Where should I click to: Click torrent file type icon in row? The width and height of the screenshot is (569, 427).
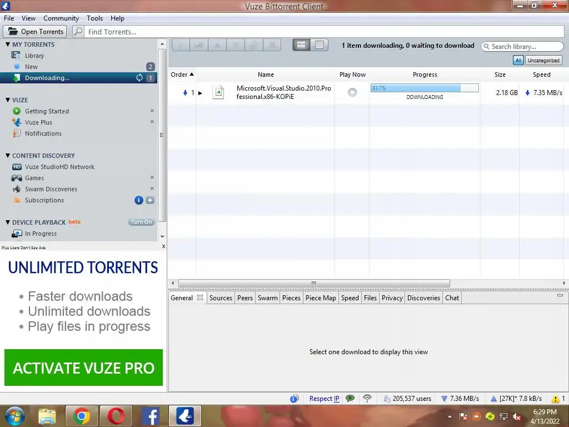218,92
